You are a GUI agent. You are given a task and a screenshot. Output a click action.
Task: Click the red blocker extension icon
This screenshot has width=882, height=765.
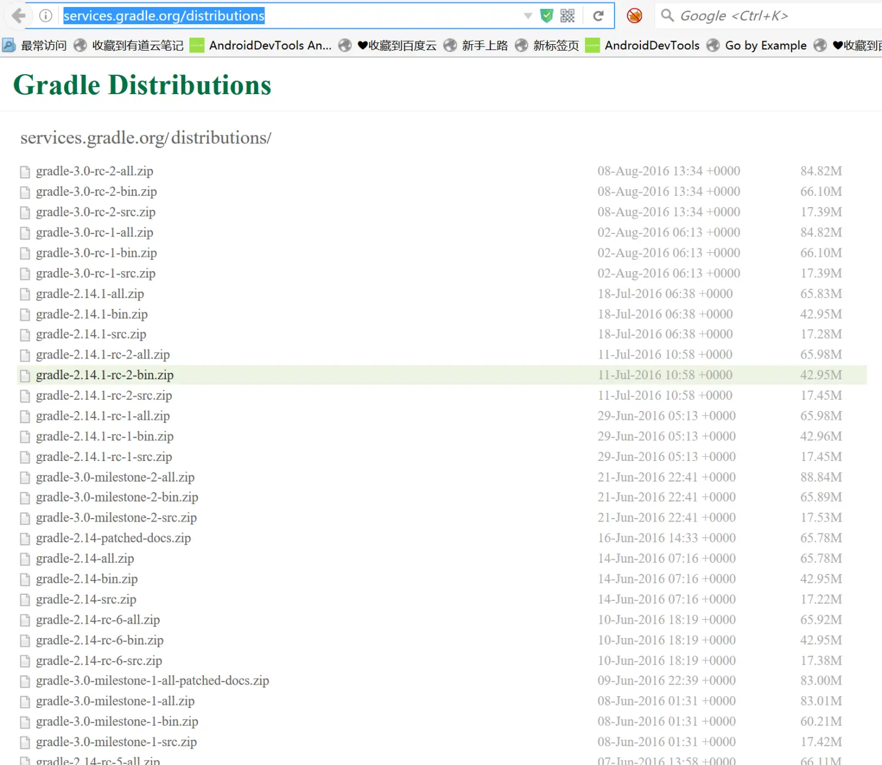point(634,16)
